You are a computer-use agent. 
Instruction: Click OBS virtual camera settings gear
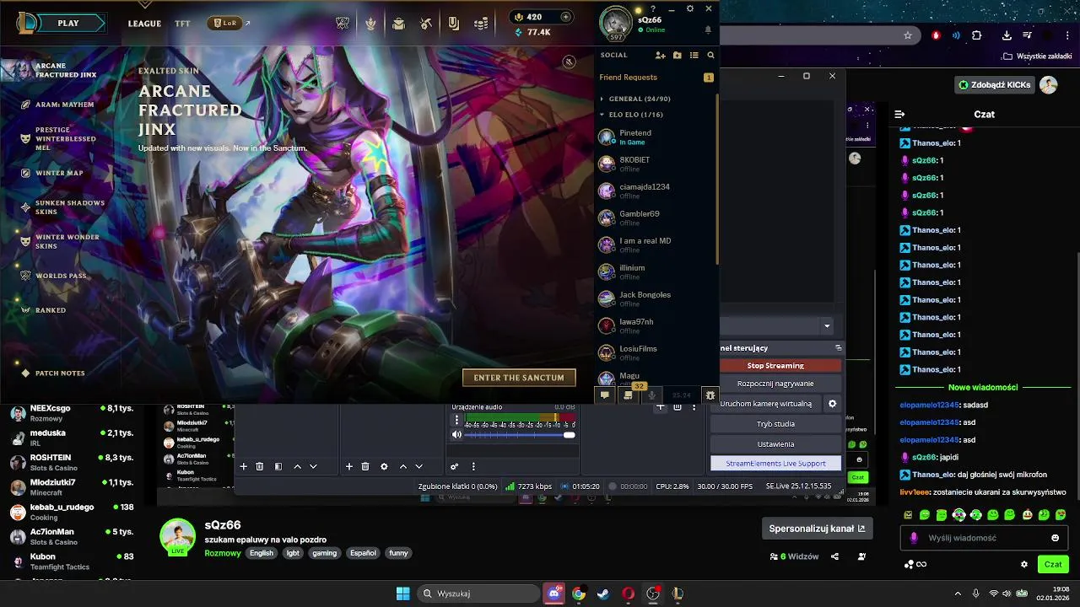coord(832,404)
